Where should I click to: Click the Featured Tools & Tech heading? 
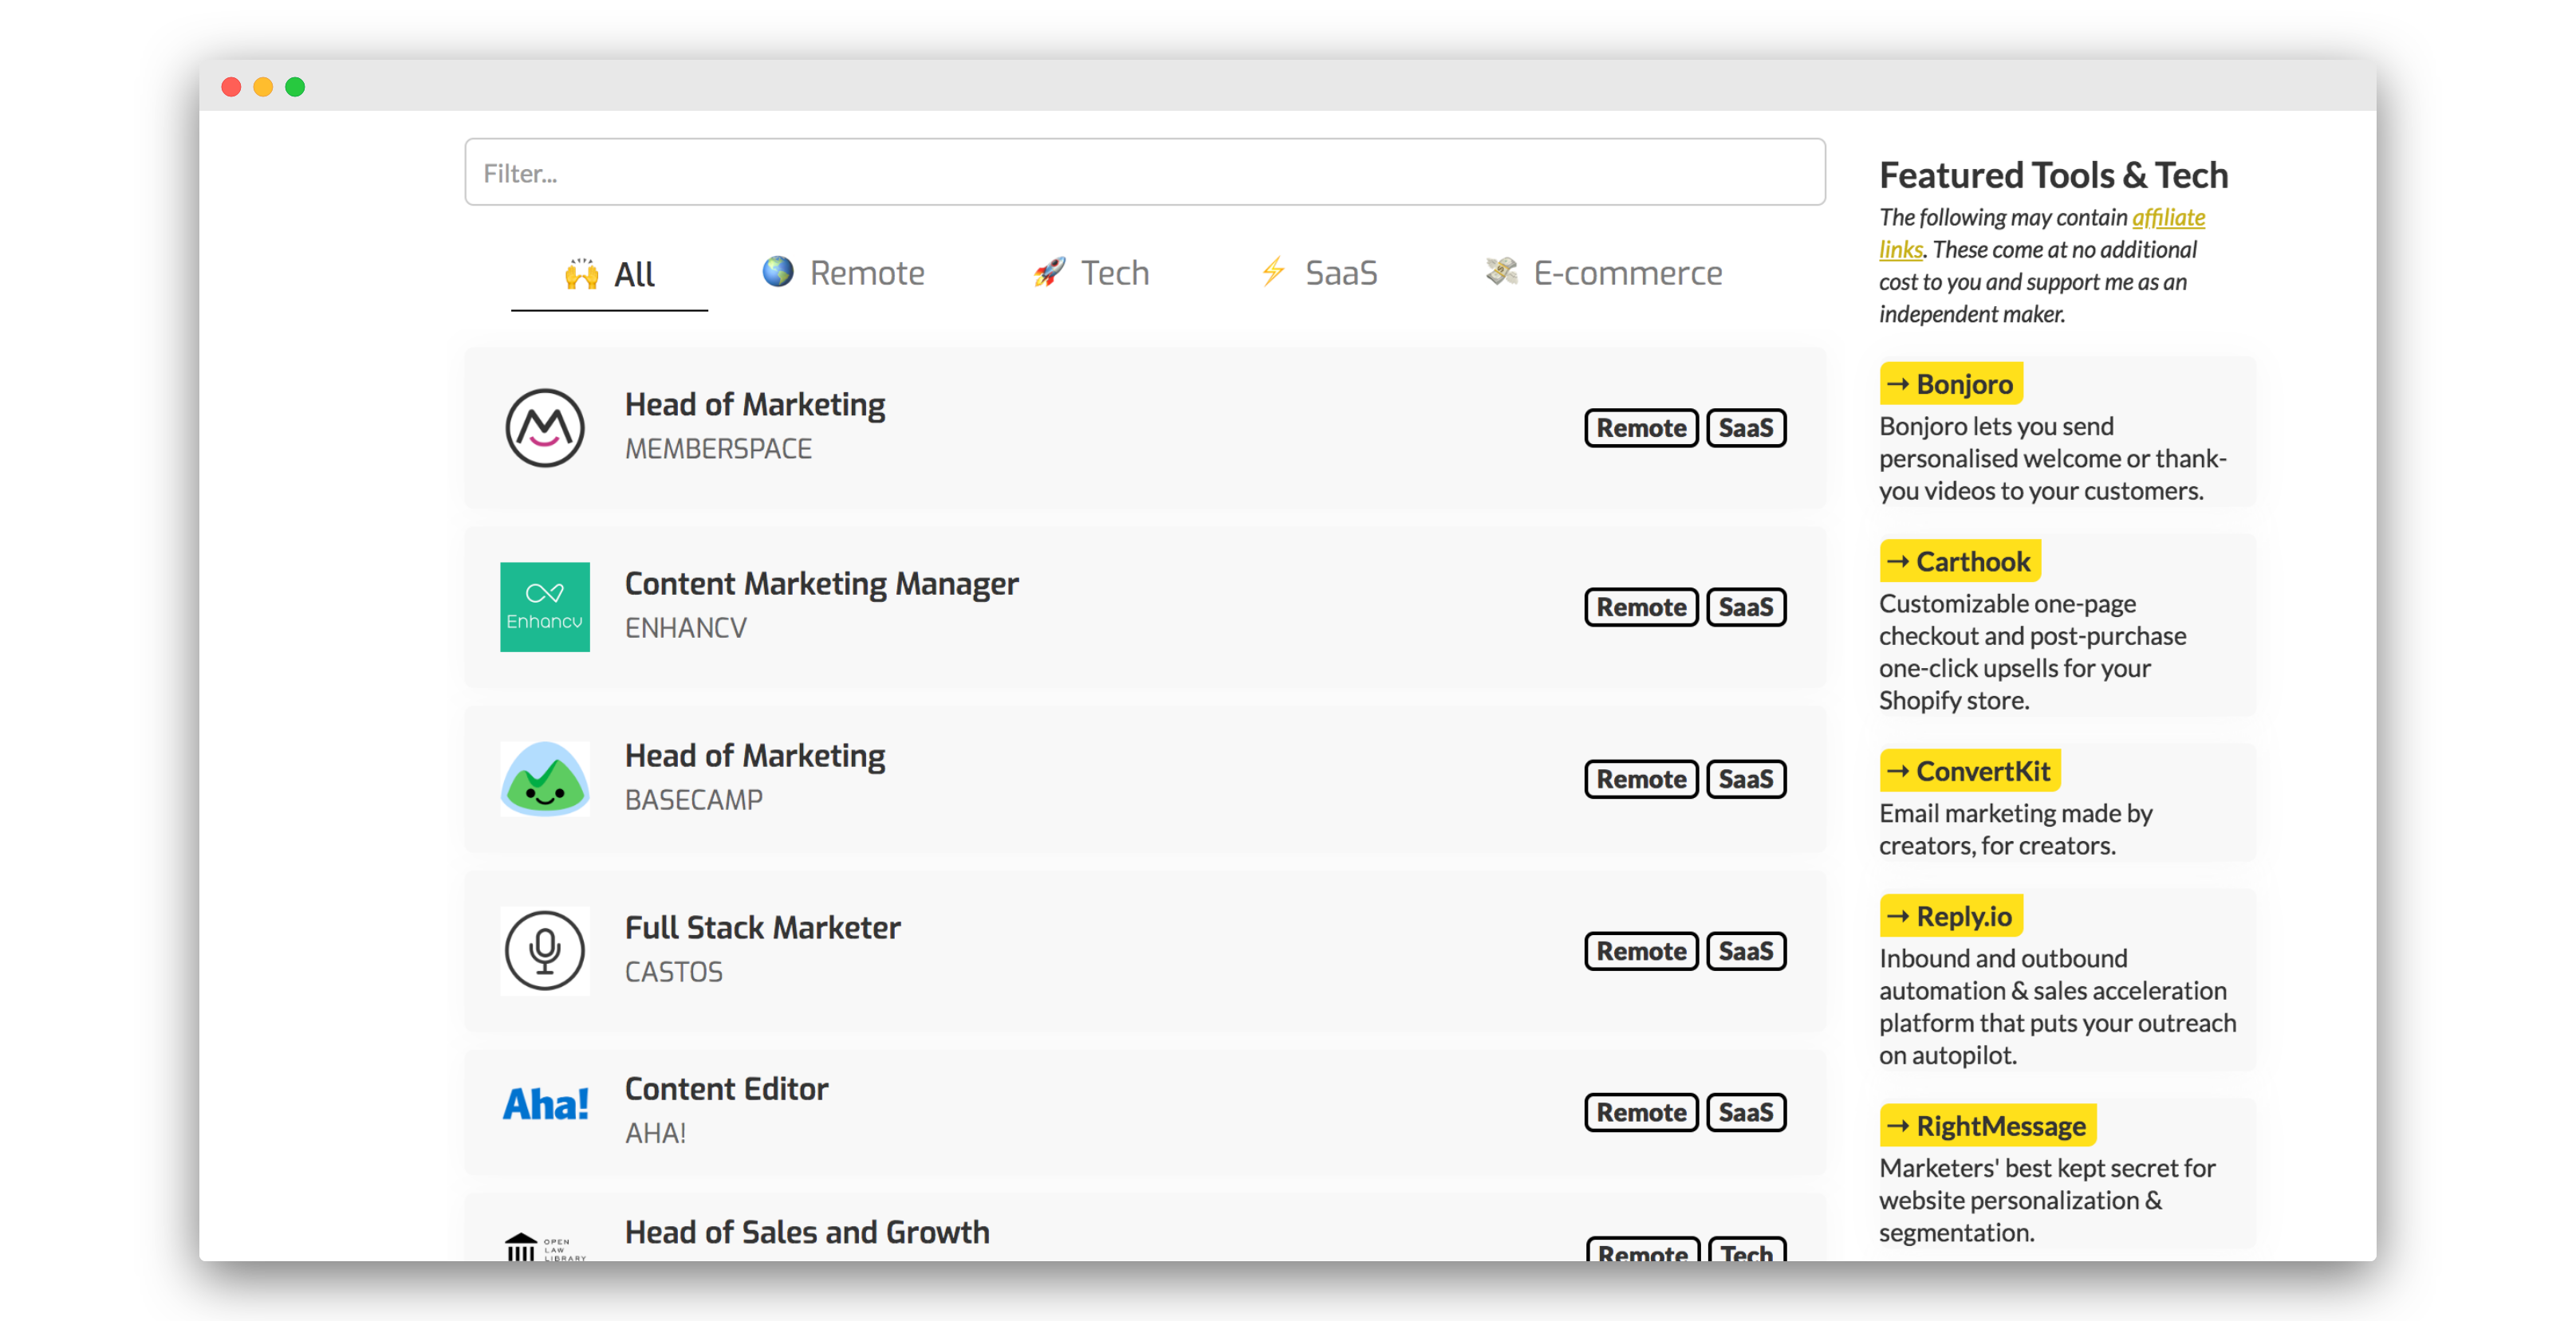(x=2053, y=175)
